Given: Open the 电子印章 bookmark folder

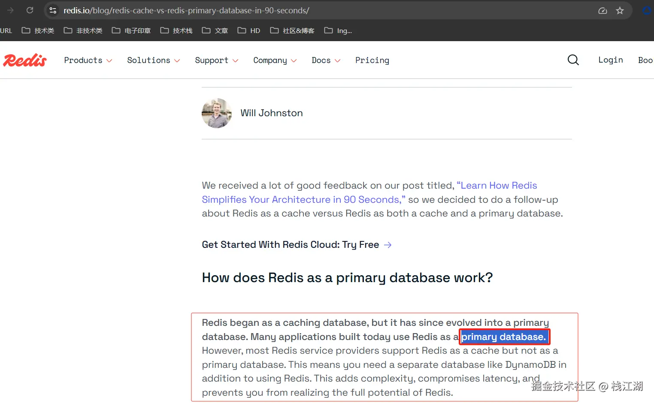Looking at the screenshot, I should [x=131, y=30].
